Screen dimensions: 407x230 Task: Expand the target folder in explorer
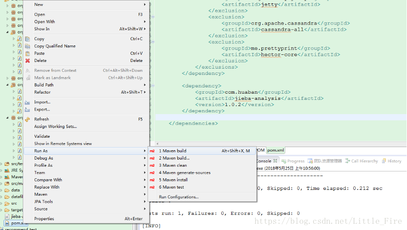coord(2,210)
